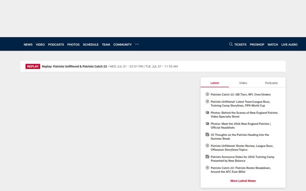Open Photos: Meet the 2026 Patriots Headshots
Viewport: 306px width, 191px height.
tap(241, 126)
